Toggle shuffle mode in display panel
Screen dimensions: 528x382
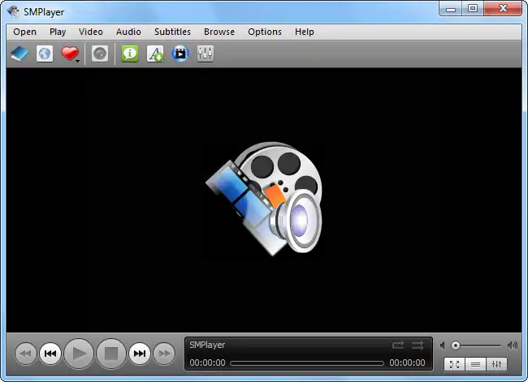coord(418,346)
